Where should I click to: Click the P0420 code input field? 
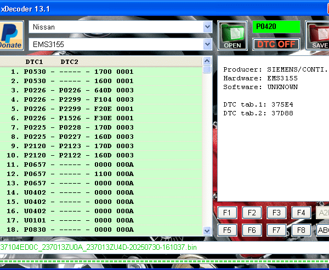pos(276,27)
